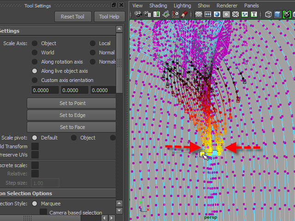Click the first scale axis value field
This screenshot has height=221, width=295.
point(45,90)
